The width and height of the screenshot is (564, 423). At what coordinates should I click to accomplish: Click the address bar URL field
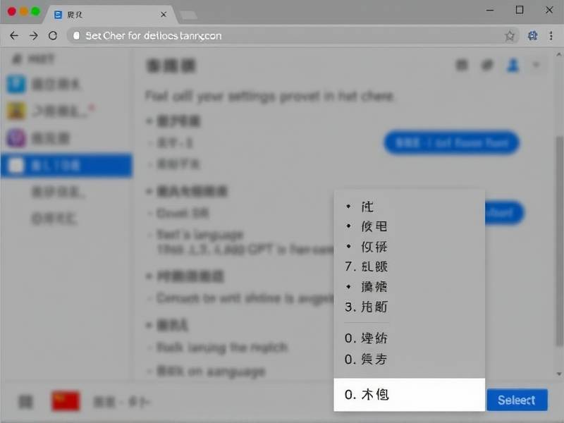282,35
